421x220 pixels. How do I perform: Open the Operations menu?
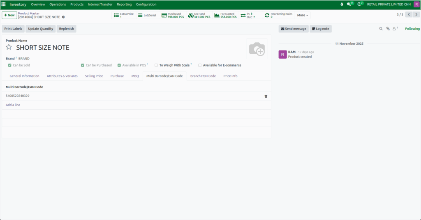click(58, 4)
